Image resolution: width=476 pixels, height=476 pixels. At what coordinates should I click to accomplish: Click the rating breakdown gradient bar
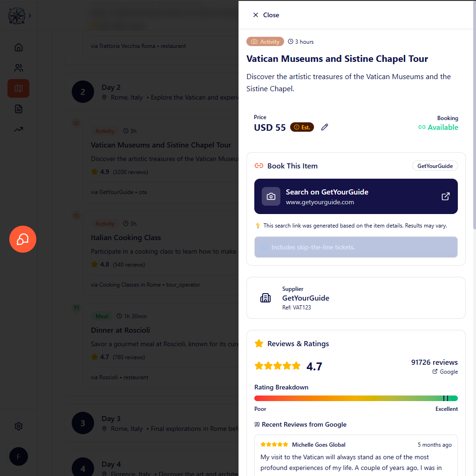click(x=356, y=398)
